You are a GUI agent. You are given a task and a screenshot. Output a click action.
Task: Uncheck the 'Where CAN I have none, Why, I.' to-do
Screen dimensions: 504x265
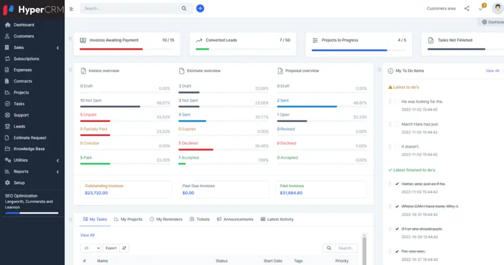(397, 207)
